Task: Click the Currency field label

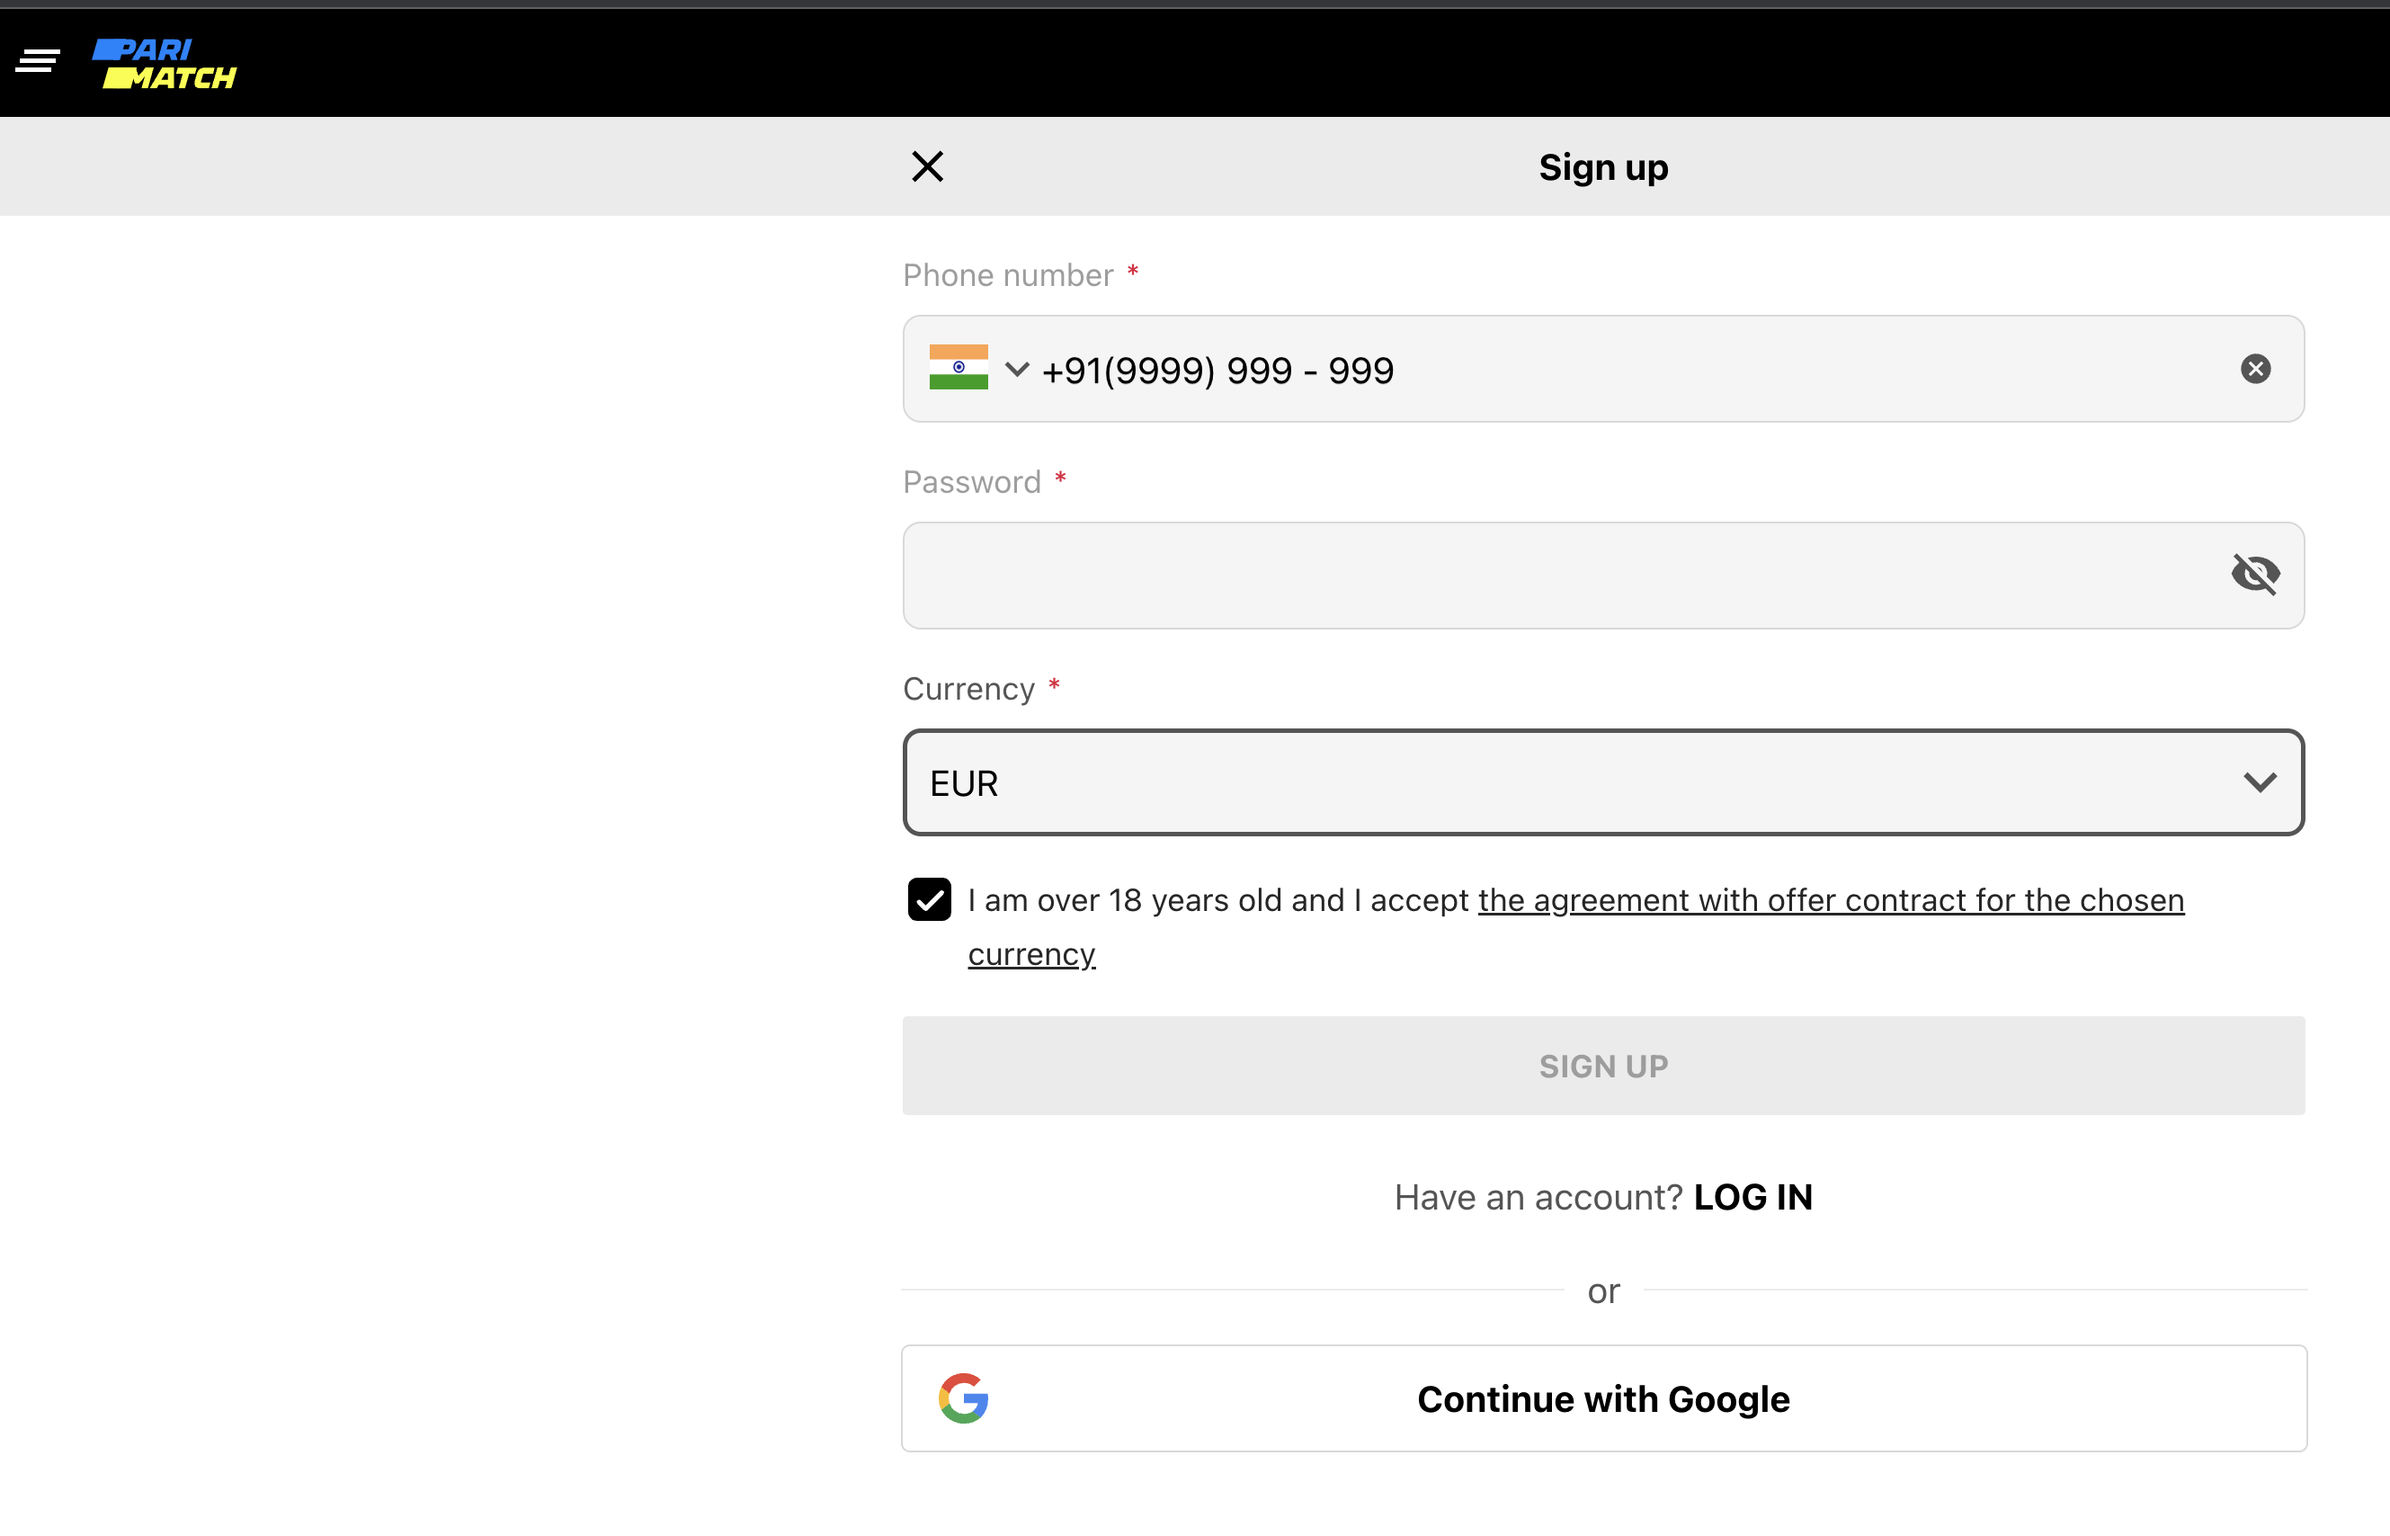Action: pyautogui.click(x=968, y=689)
